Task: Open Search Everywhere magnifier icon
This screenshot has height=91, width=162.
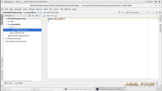Action: pos(157,12)
